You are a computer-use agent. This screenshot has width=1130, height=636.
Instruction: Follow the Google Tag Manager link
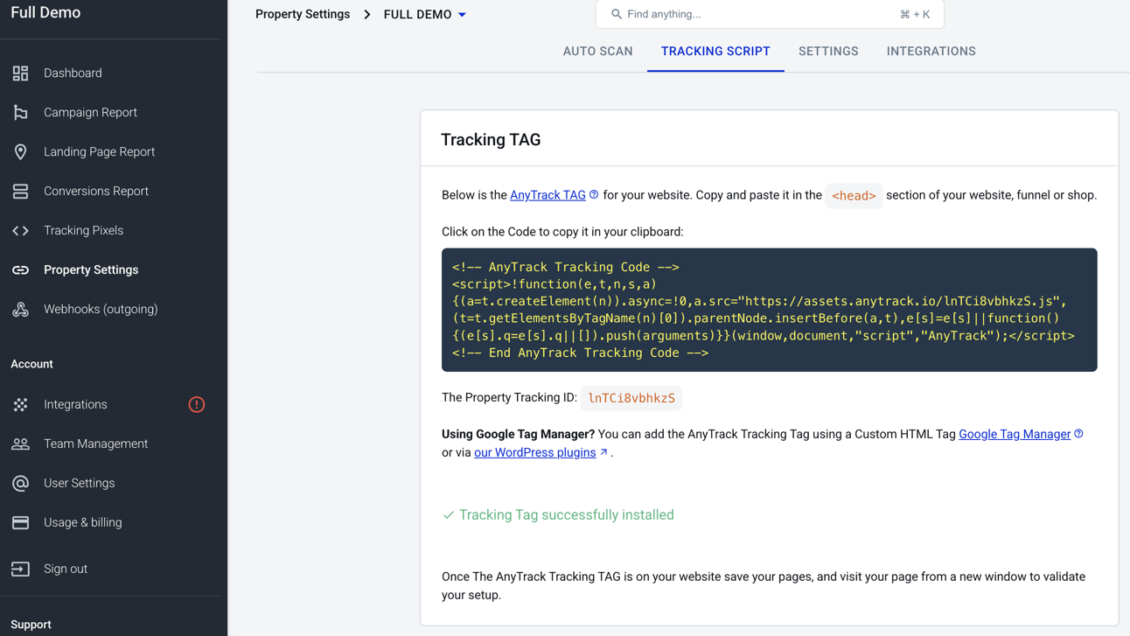1015,434
